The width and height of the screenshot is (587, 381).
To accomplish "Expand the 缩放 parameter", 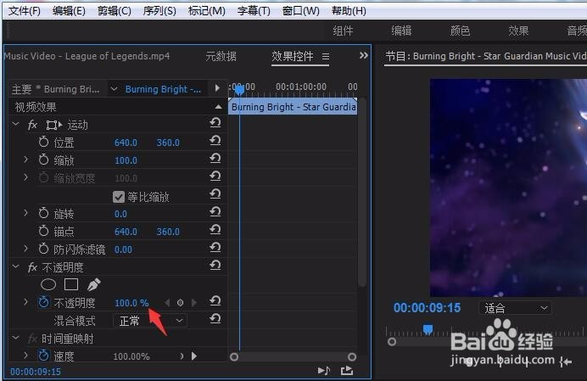I will tap(25, 160).
